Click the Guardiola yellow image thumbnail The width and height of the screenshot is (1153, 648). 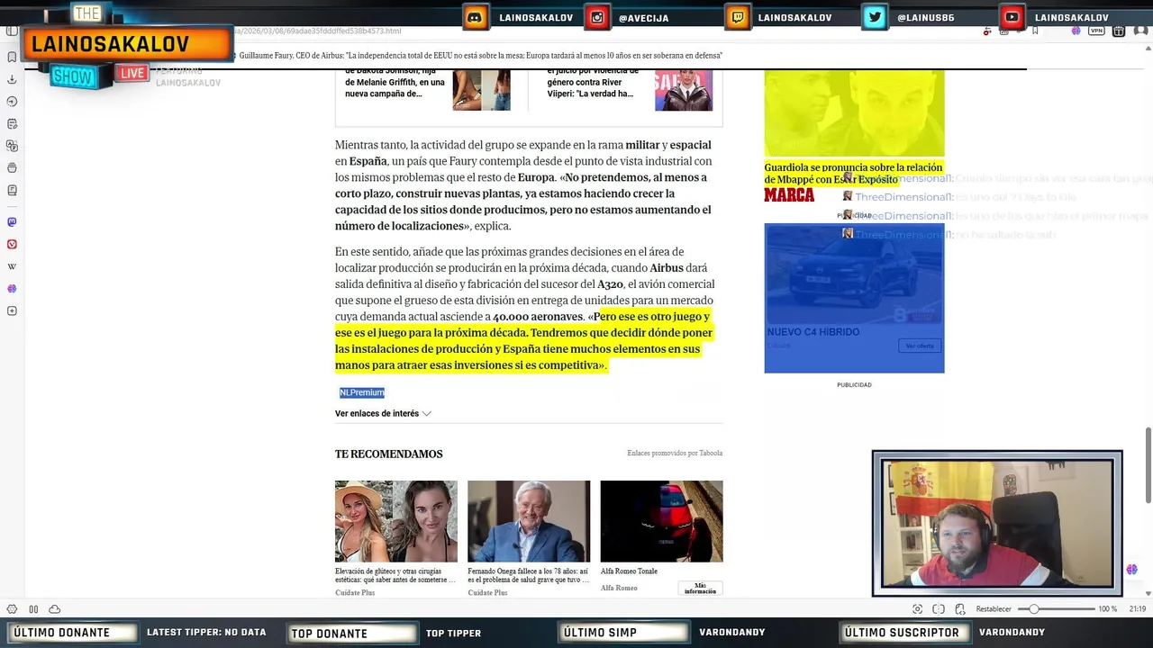pyautogui.click(x=854, y=112)
